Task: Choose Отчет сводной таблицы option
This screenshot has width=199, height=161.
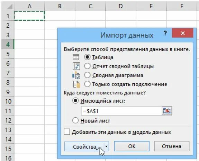Action: point(87,66)
